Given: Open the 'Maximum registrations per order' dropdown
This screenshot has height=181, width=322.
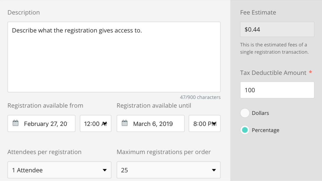Looking at the screenshot, I should (168, 170).
